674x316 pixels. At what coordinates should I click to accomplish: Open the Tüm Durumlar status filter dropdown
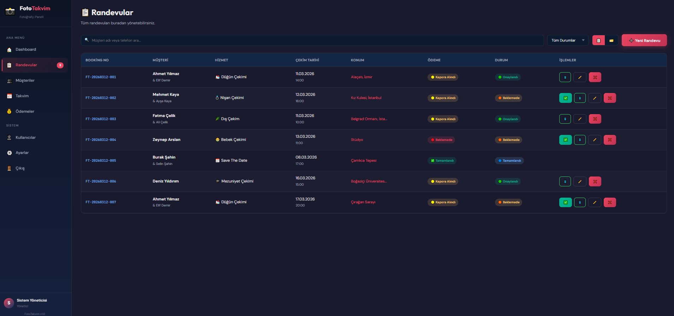click(x=567, y=41)
